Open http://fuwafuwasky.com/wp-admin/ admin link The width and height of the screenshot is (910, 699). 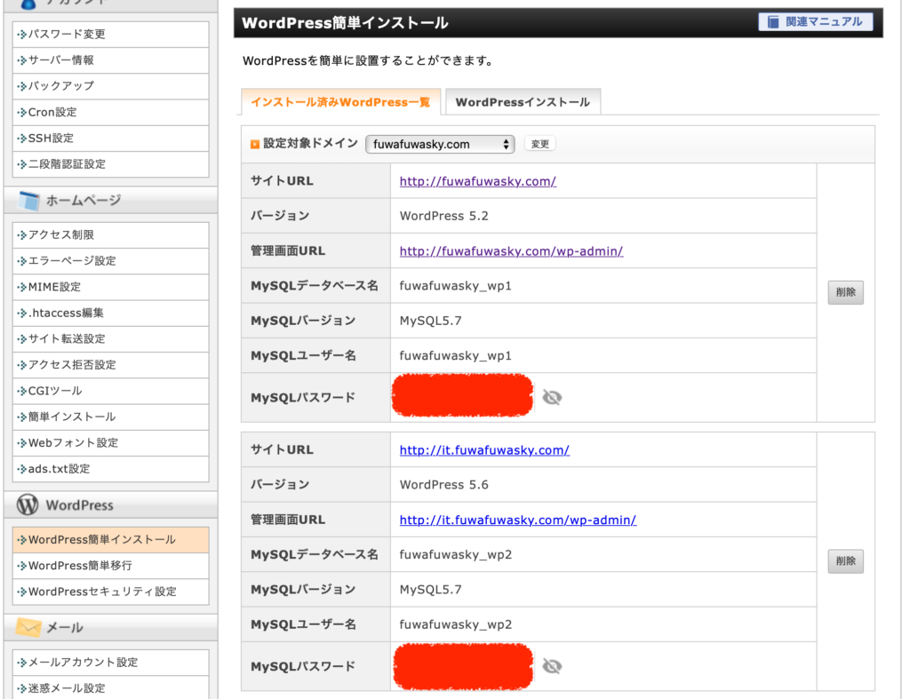[511, 251]
